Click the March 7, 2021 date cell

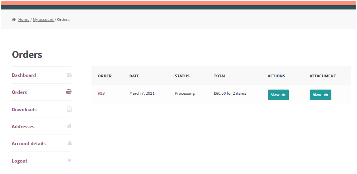142,94
